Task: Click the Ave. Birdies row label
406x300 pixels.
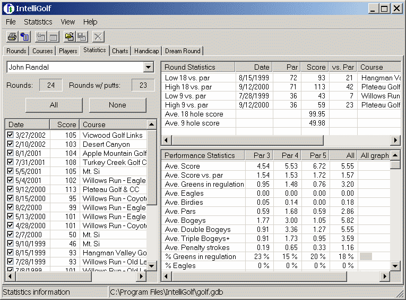Action: pyautogui.click(x=184, y=203)
